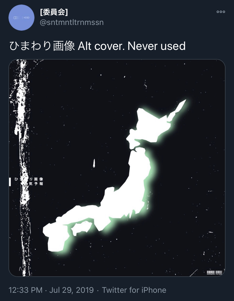Click the HCSD text inside the avatar
The height and width of the screenshot is (301, 234).
(27, 18)
